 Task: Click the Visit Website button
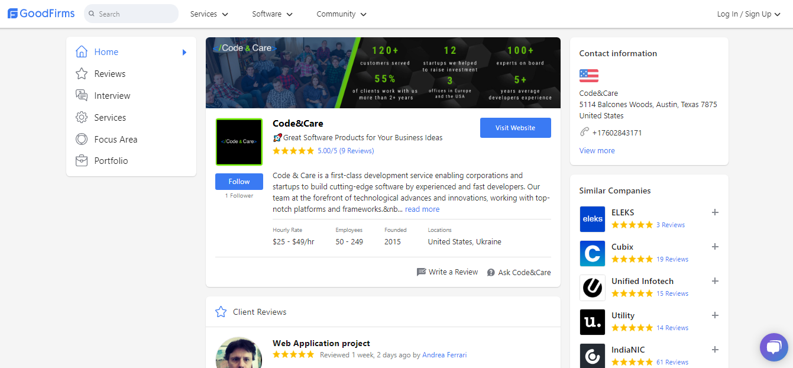(x=516, y=128)
